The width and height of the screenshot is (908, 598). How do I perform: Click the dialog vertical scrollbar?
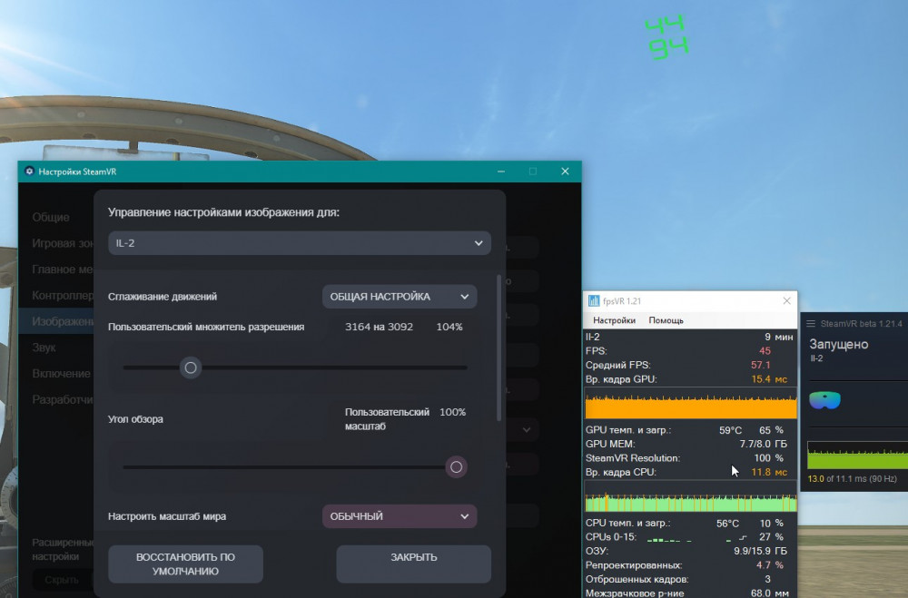[x=498, y=348]
